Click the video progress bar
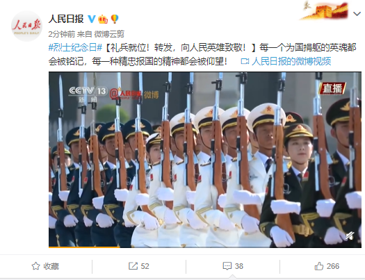 pyautogui.click(x=205, y=247)
